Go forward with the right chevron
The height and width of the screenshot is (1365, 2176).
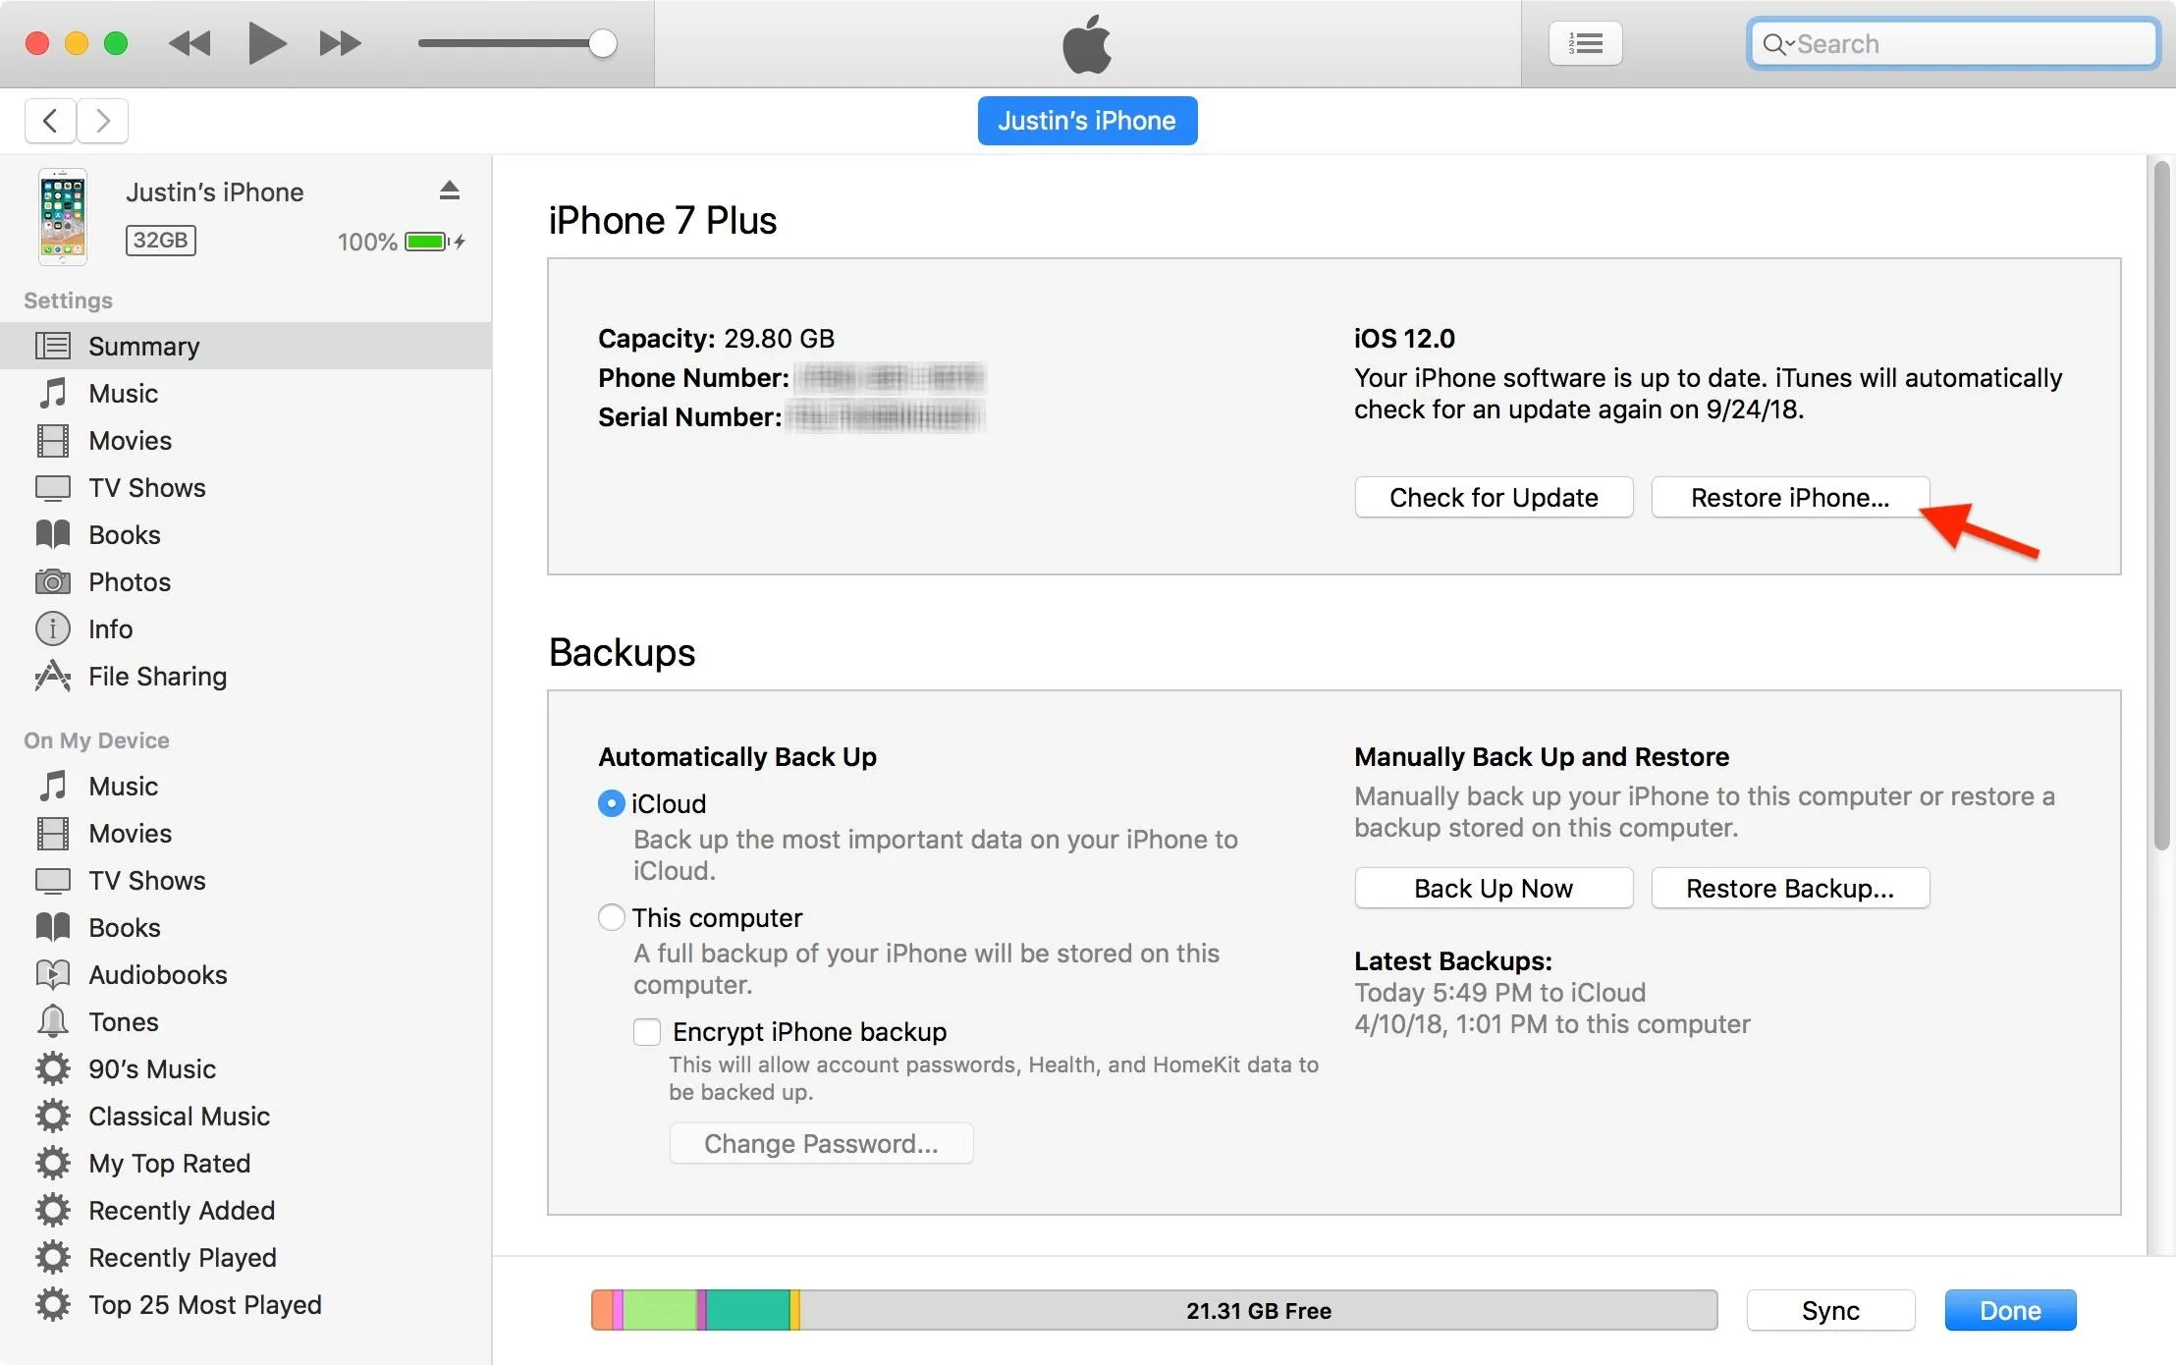pyautogui.click(x=102, y=121)
